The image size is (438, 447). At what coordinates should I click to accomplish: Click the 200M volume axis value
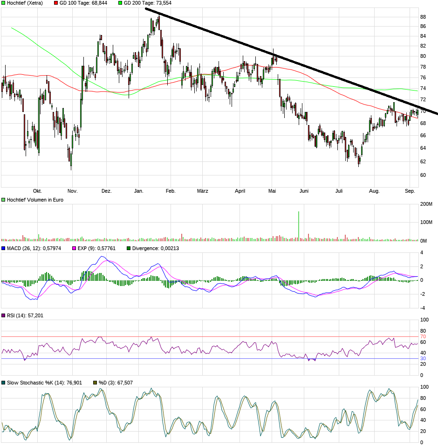coord(426,204)
